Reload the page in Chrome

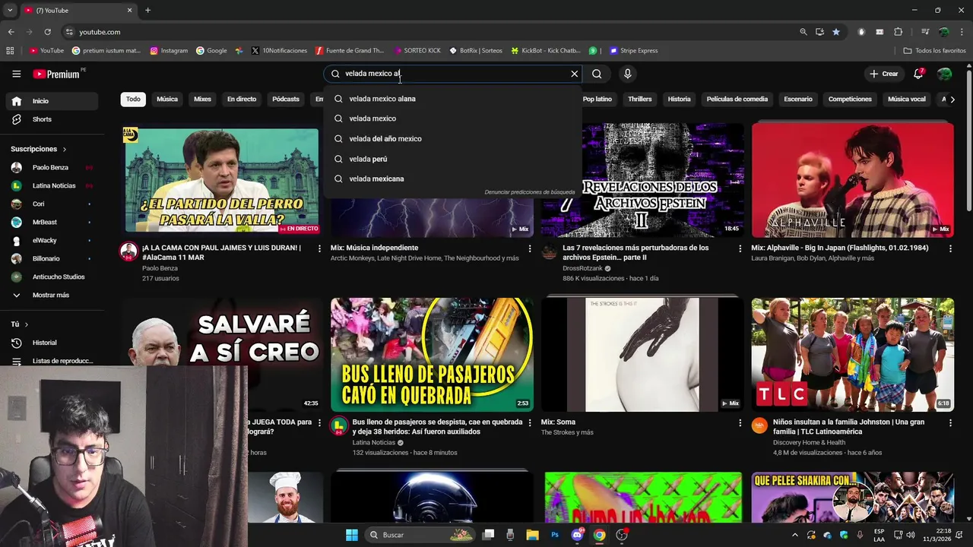[47, 32]
